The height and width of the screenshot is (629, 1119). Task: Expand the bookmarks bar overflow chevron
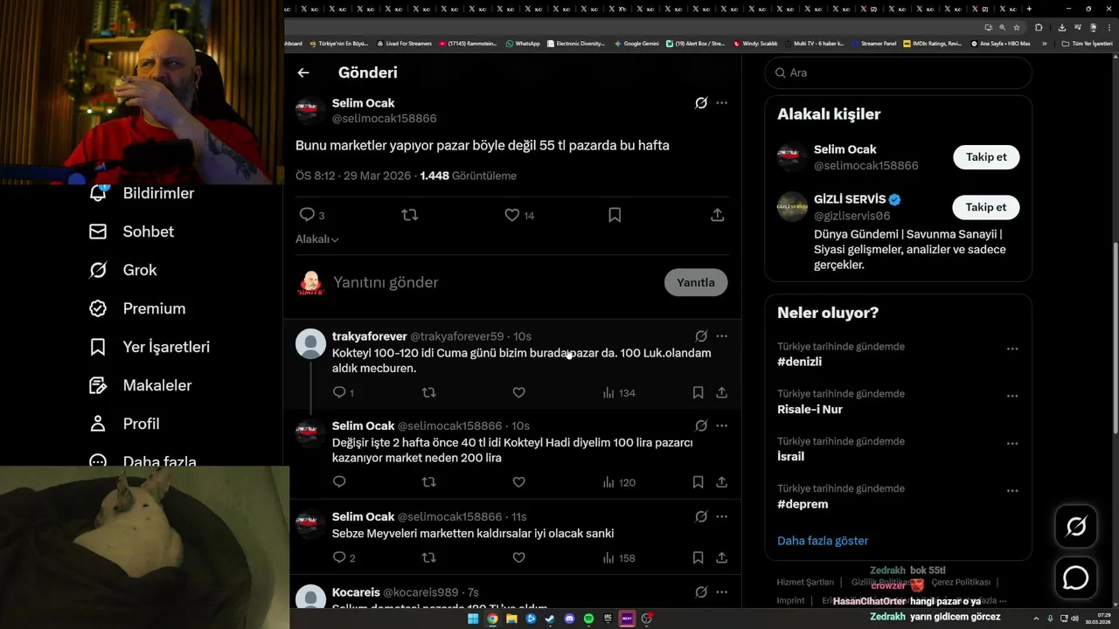(x=1044, y=43)
